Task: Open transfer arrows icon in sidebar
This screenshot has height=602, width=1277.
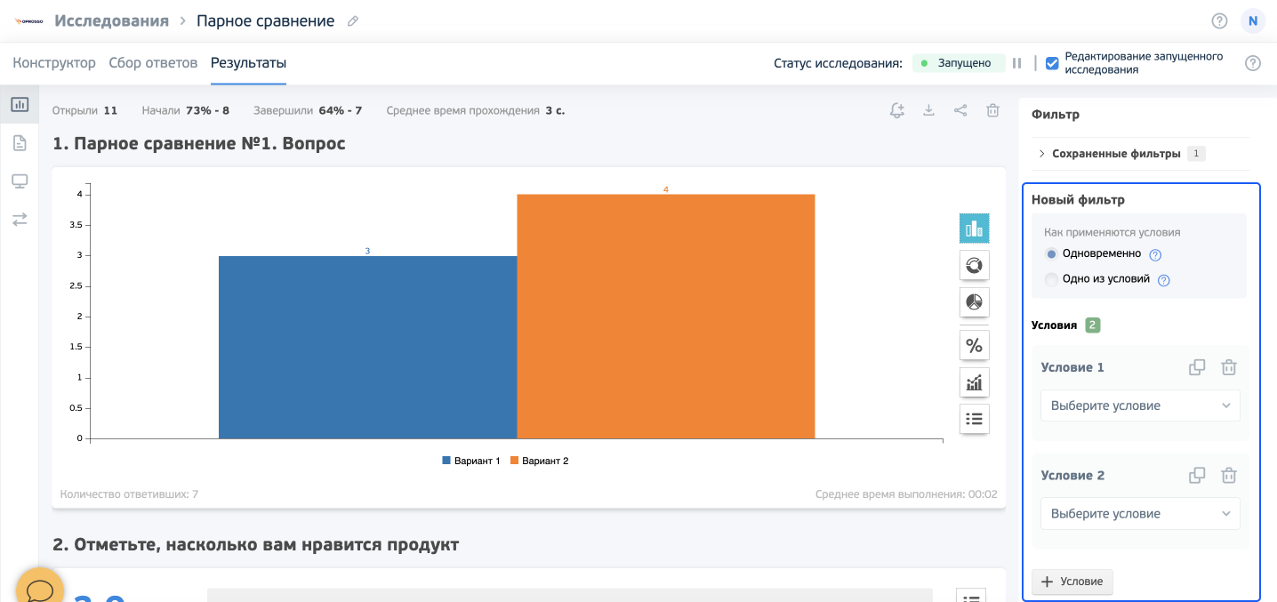Action: [20, 219]
